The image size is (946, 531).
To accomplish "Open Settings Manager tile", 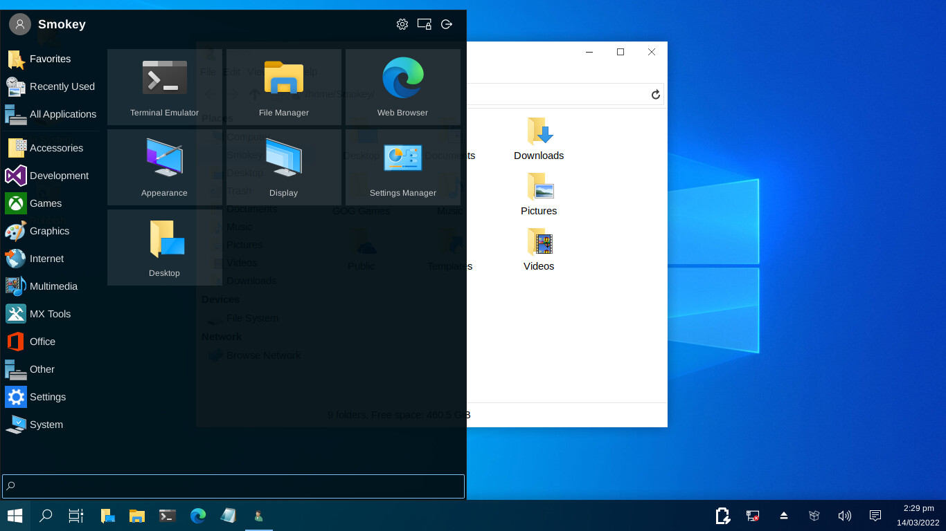I will coord(402,167).
